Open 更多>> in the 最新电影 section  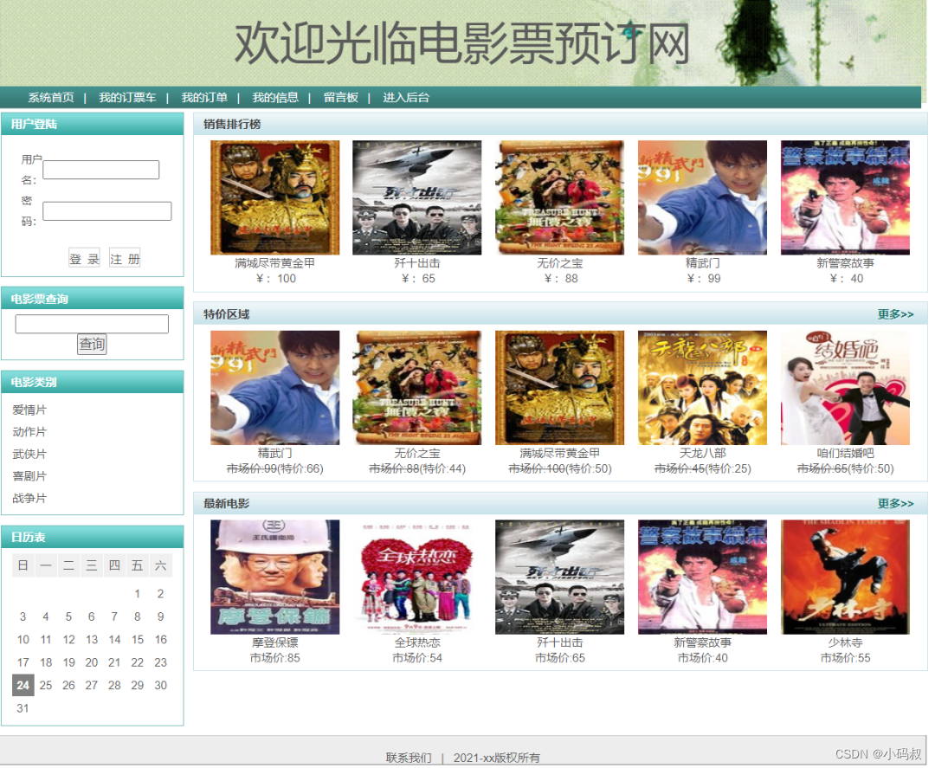[x=895, y=504]
